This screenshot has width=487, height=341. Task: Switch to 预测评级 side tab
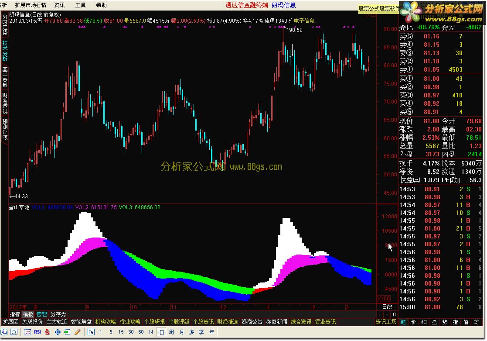[5, 129]
